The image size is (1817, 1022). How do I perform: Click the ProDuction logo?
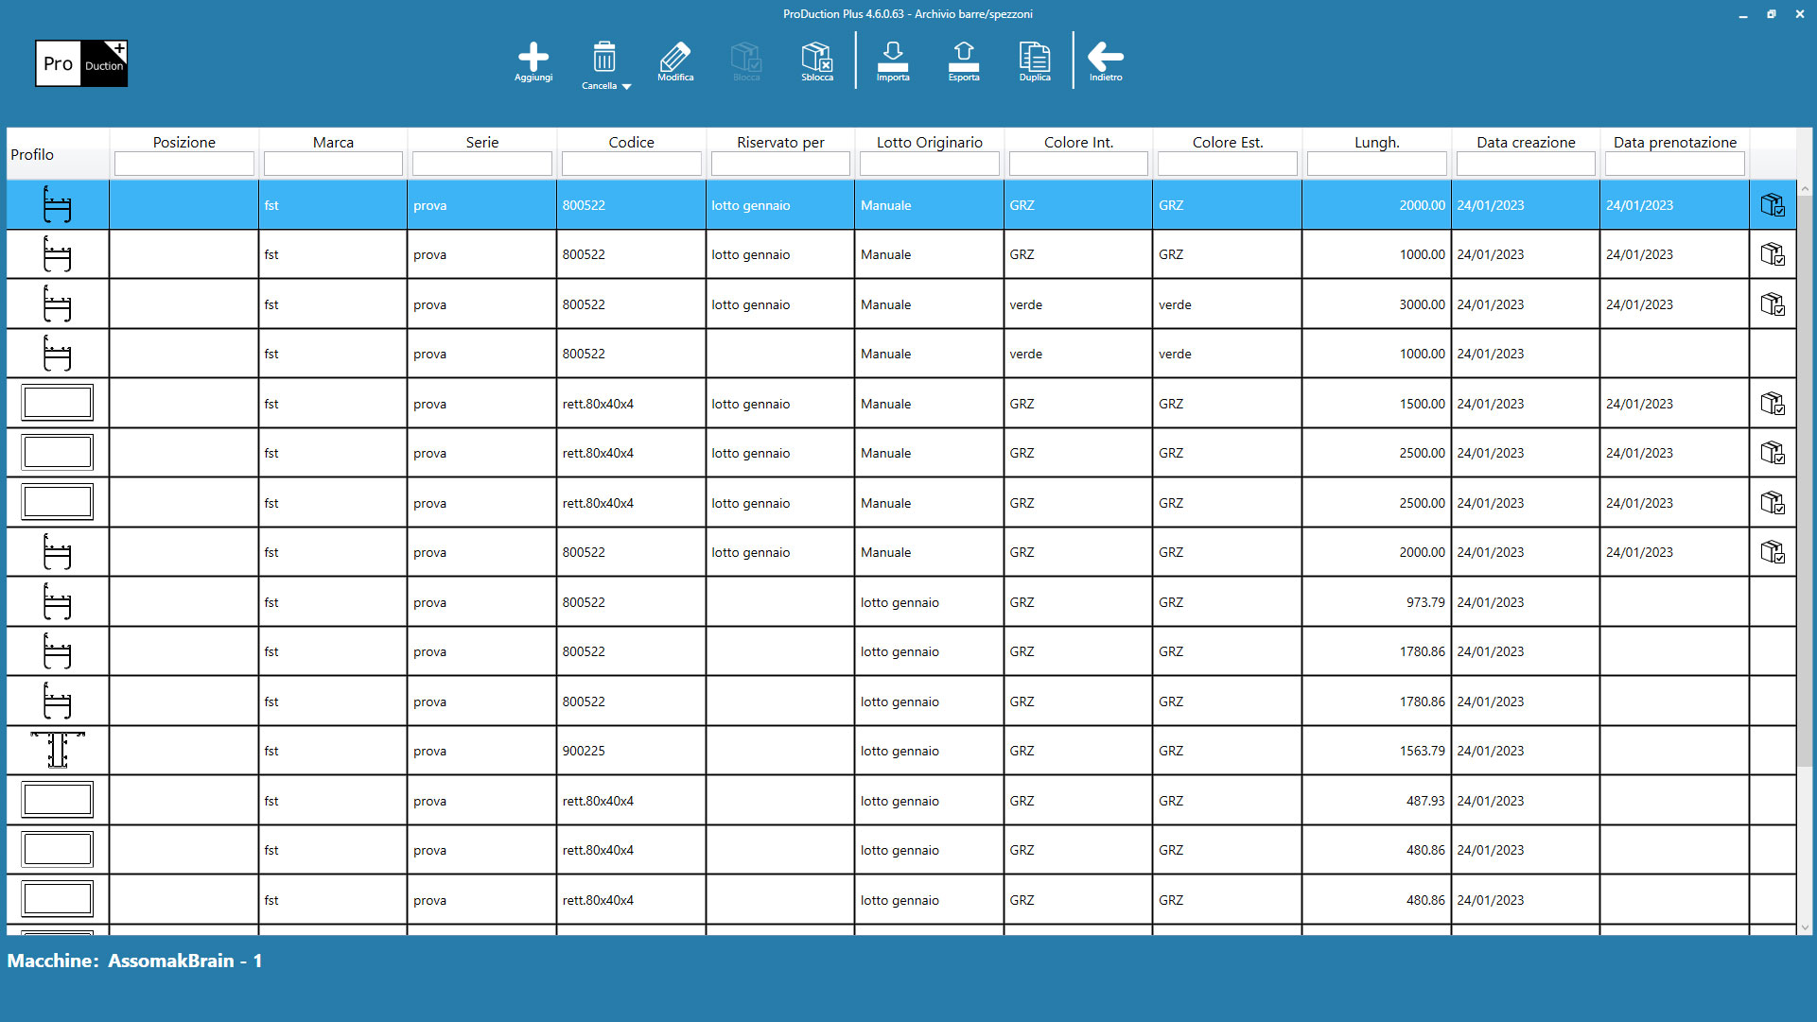tap(81, 63)
